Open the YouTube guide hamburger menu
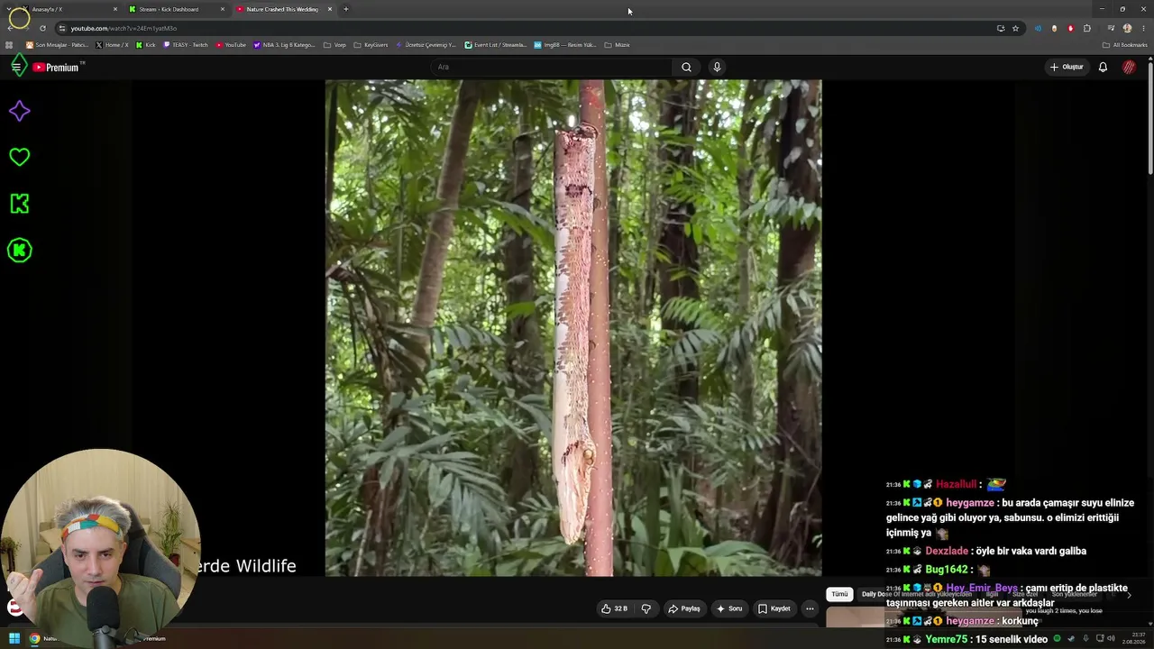 coord(16,67)
